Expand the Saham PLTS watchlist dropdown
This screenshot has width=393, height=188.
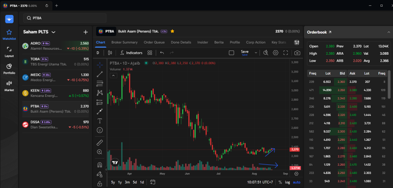[x=53, y=32]
